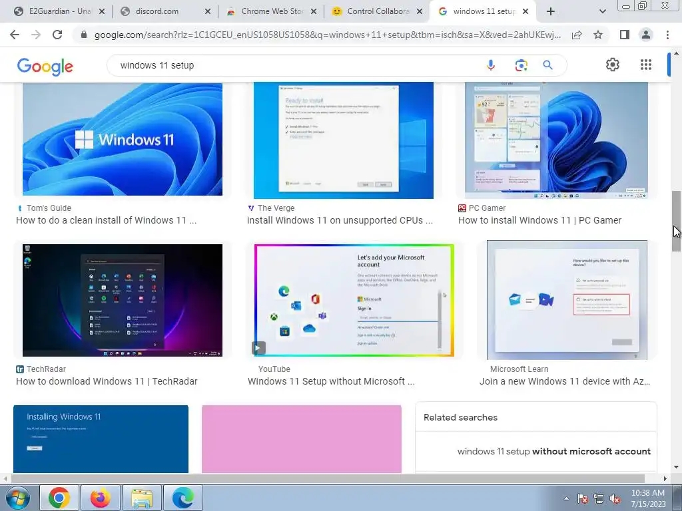
Task: Click the address bar URL
Action: coord(327,35)
